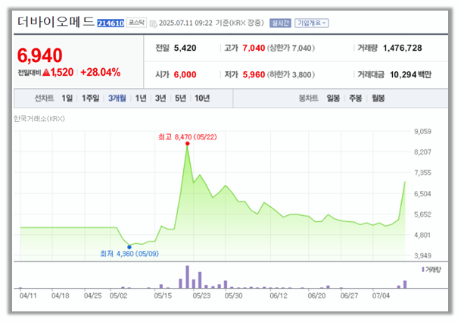The width and height of the screenshot is (461, 322).
Task: Click the 전일 5,420 value
Action: point(185,48)
